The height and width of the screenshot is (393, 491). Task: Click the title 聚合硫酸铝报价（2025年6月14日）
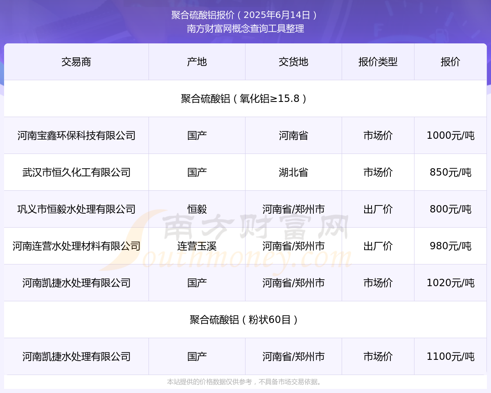245,15
